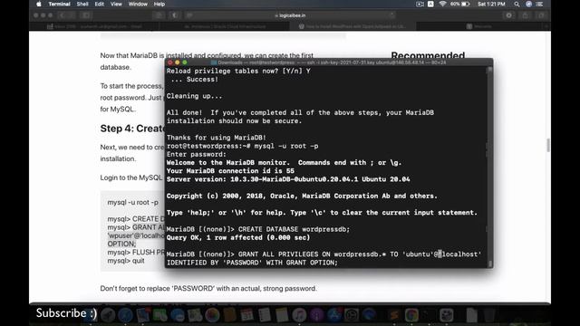
Task: Click the Sat 1:21 PM clock
Action: (x=491, y=4)
